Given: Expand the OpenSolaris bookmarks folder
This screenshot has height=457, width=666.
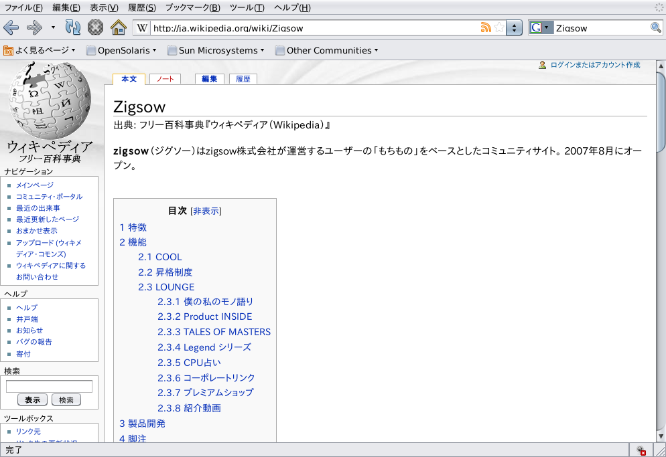Looking at the screenshot, I should pos(121,50).
